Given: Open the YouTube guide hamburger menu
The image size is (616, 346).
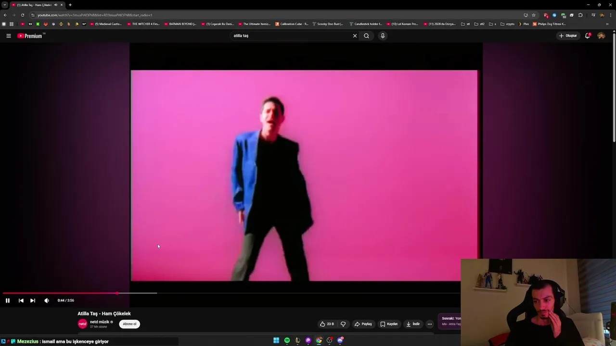Looking at the screenshot, I should pyautogui.click(x=8, y=36).
